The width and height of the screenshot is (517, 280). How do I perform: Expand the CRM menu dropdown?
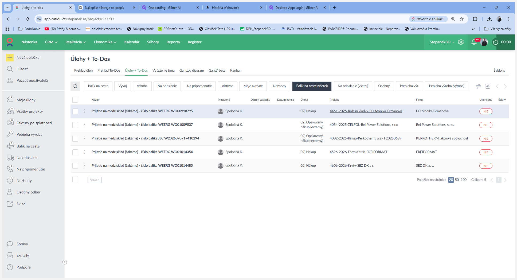tap(51, 42)
